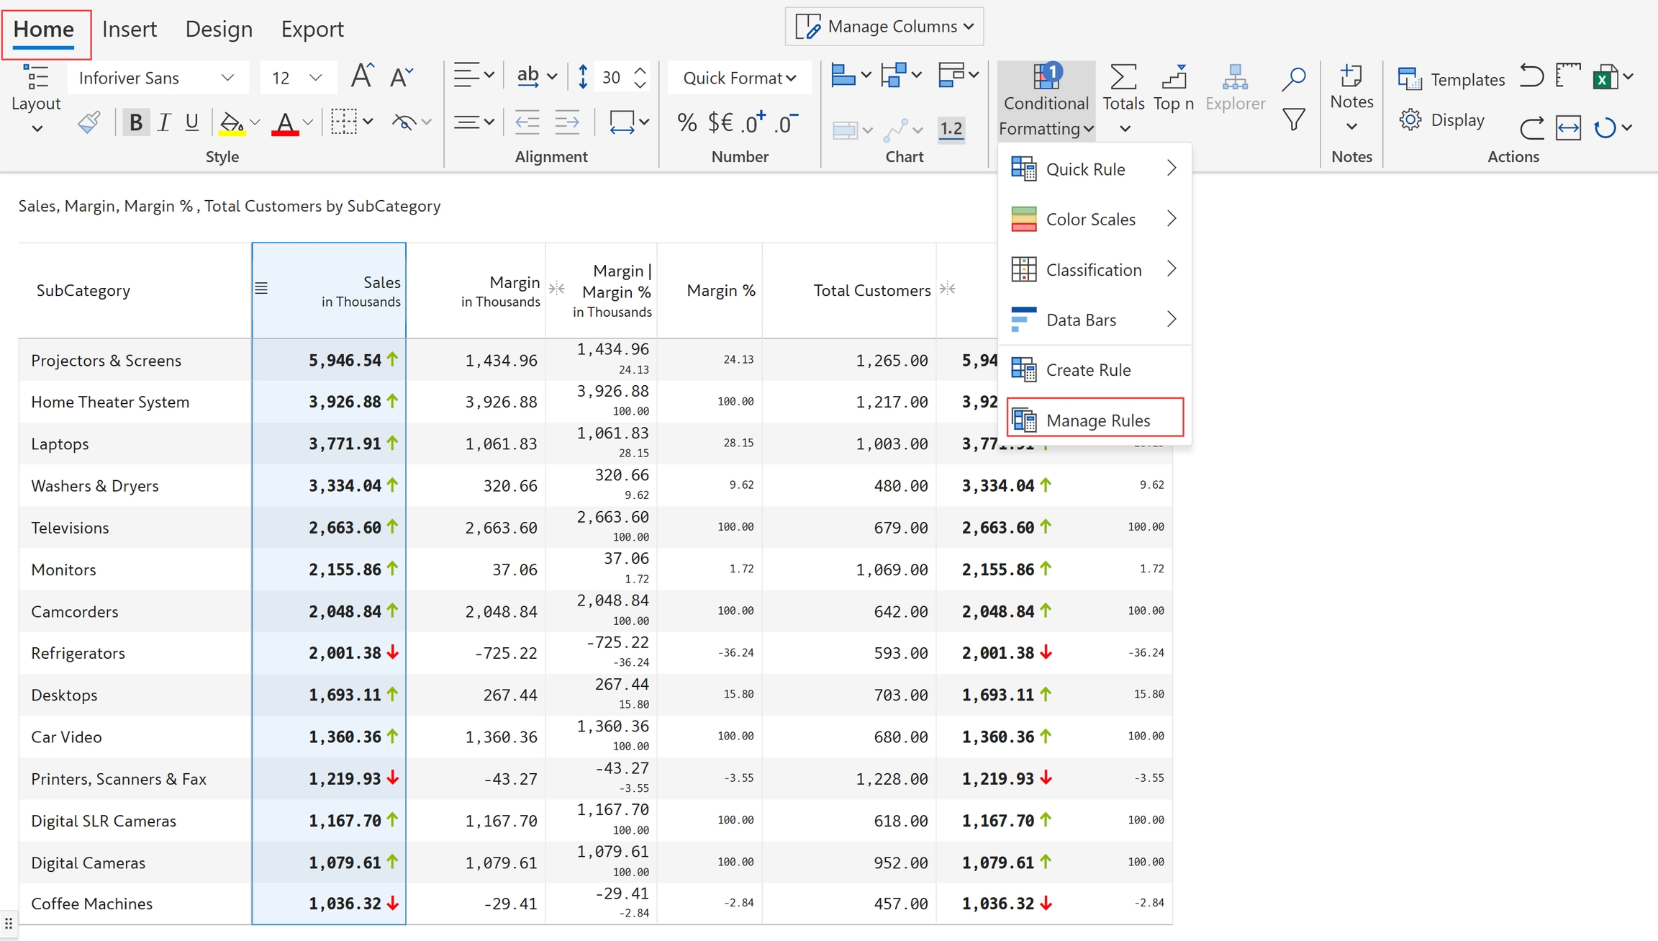Switch to the Design tab
The height and width of the screenshot is (941, 1658).
coord(219,29)
